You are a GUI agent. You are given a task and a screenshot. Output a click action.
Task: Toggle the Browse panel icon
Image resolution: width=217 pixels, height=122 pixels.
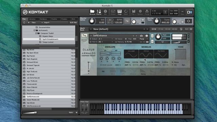coord(92,12)
